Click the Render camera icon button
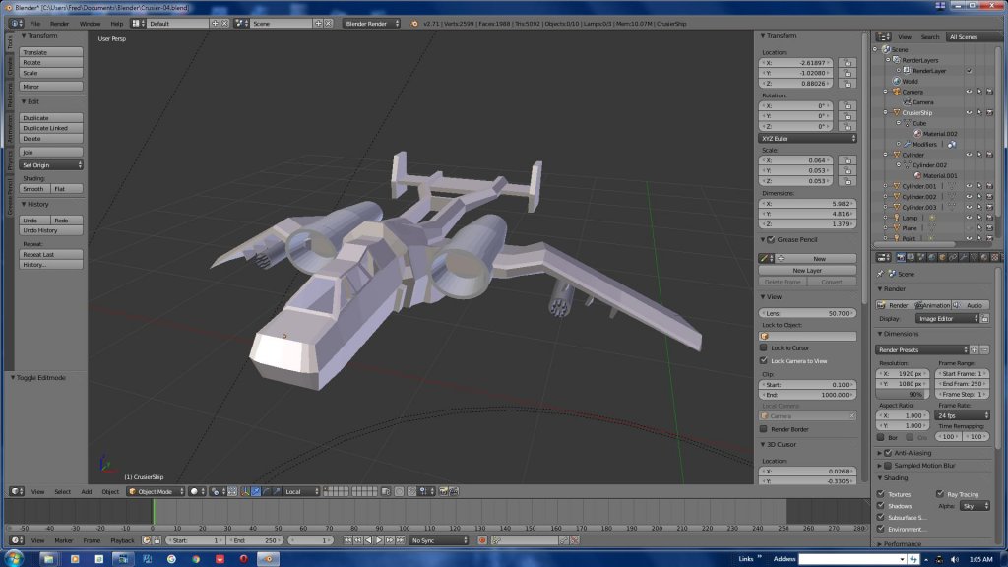Viewport: 1008px width, 567px height. (x=894, y=305)
